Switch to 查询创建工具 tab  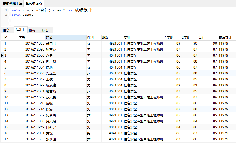pyautogui.click(x=13, y=4)
